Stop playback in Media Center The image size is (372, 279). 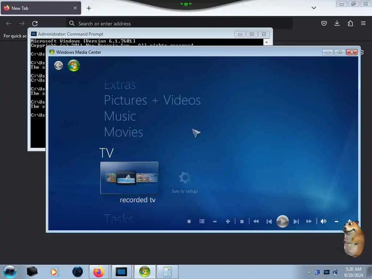[x=242, y=221]
